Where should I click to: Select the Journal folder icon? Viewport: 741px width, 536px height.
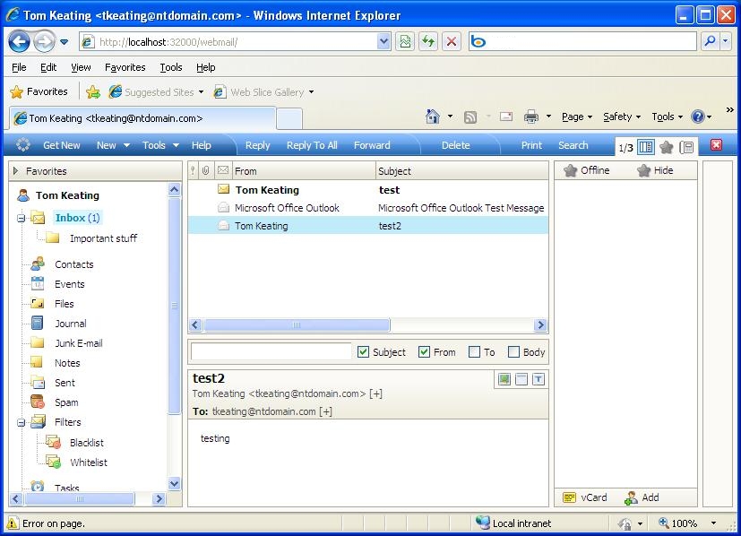[38, 324]
